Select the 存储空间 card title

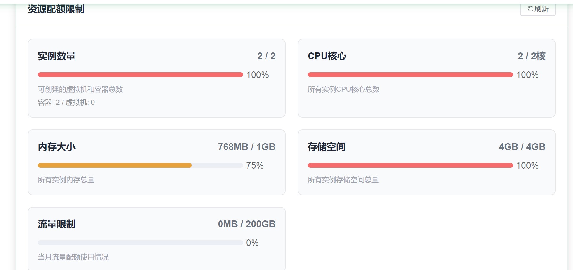pyautogui.click(x=326, y=147)
